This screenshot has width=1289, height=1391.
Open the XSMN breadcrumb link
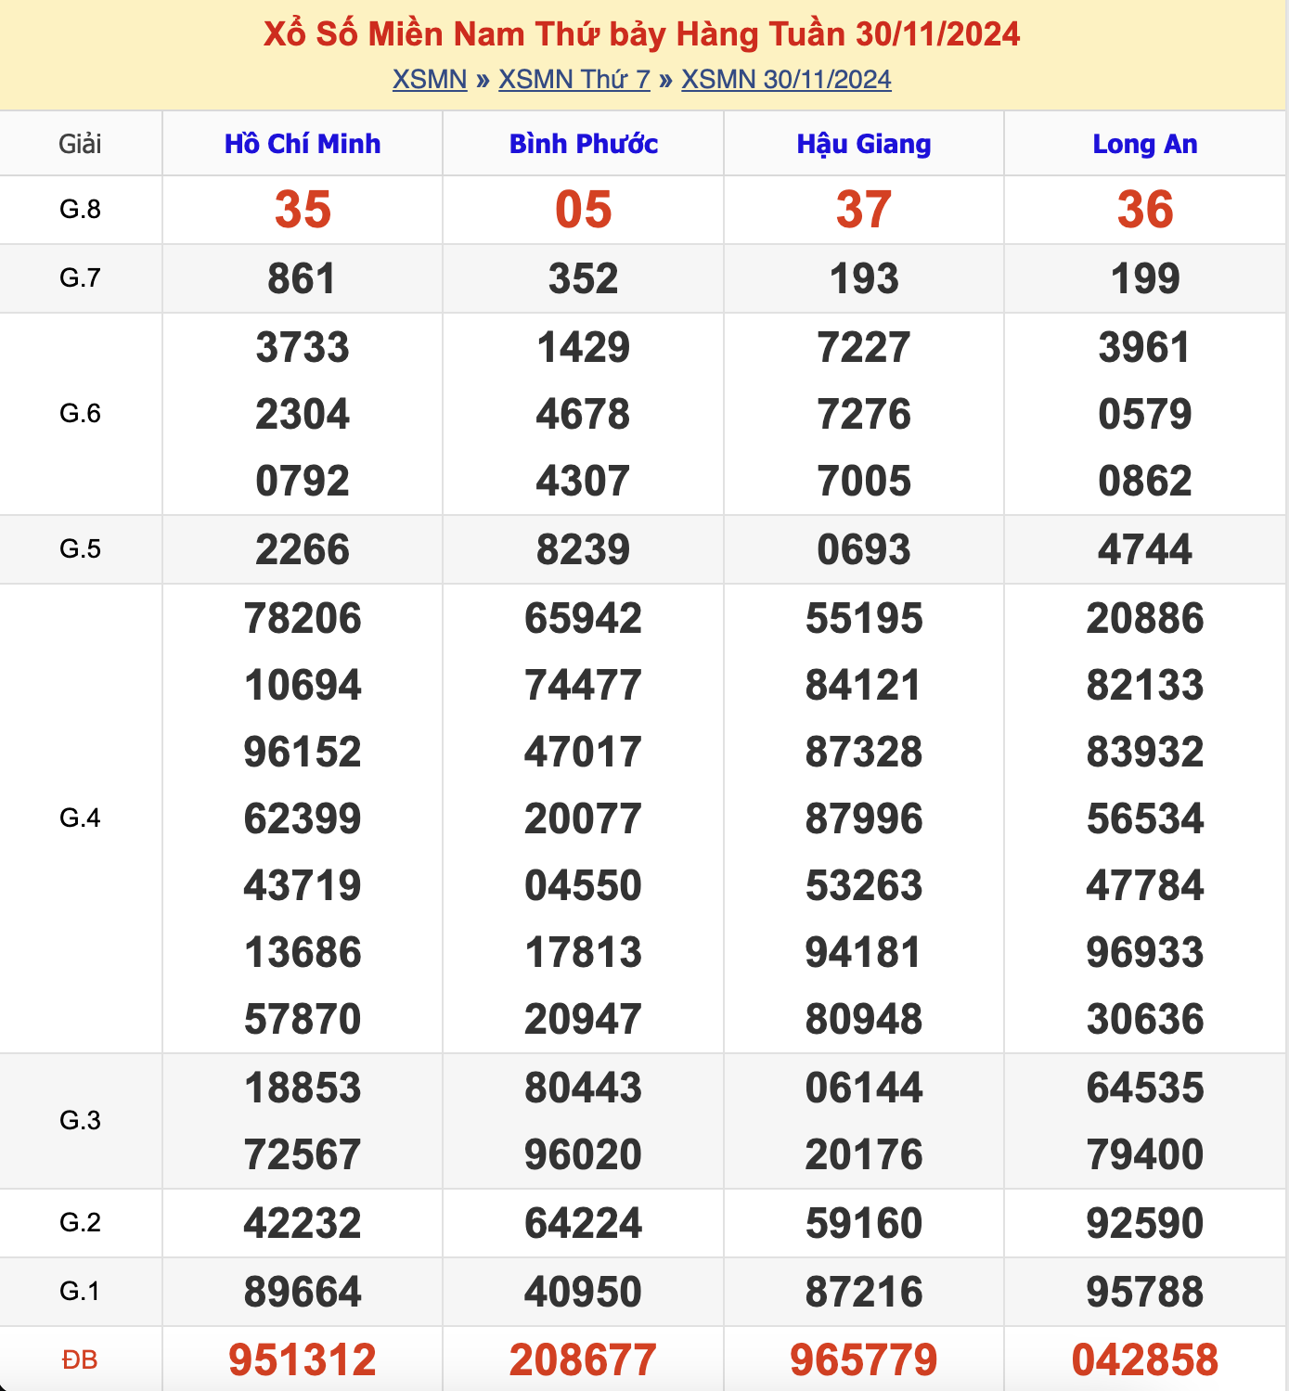pyautogui.click(x=430, y=80)
